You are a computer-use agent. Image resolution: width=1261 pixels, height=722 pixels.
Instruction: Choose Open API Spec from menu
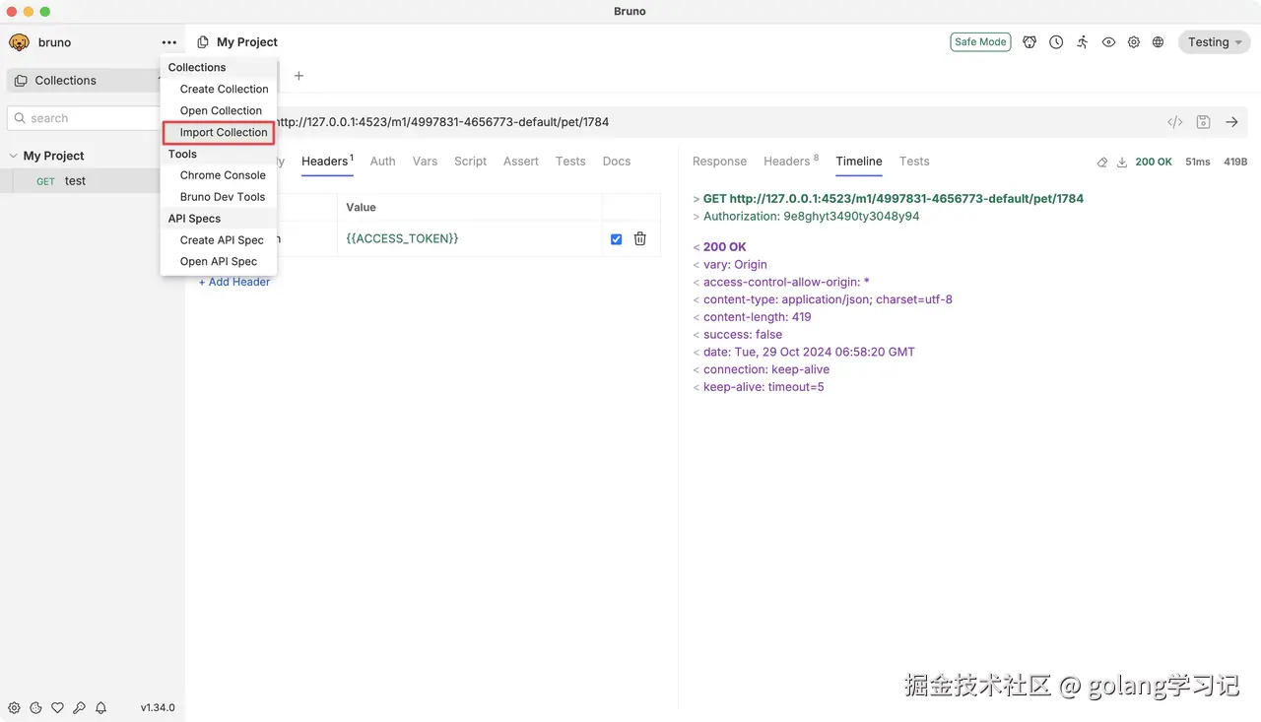point(219,262)
